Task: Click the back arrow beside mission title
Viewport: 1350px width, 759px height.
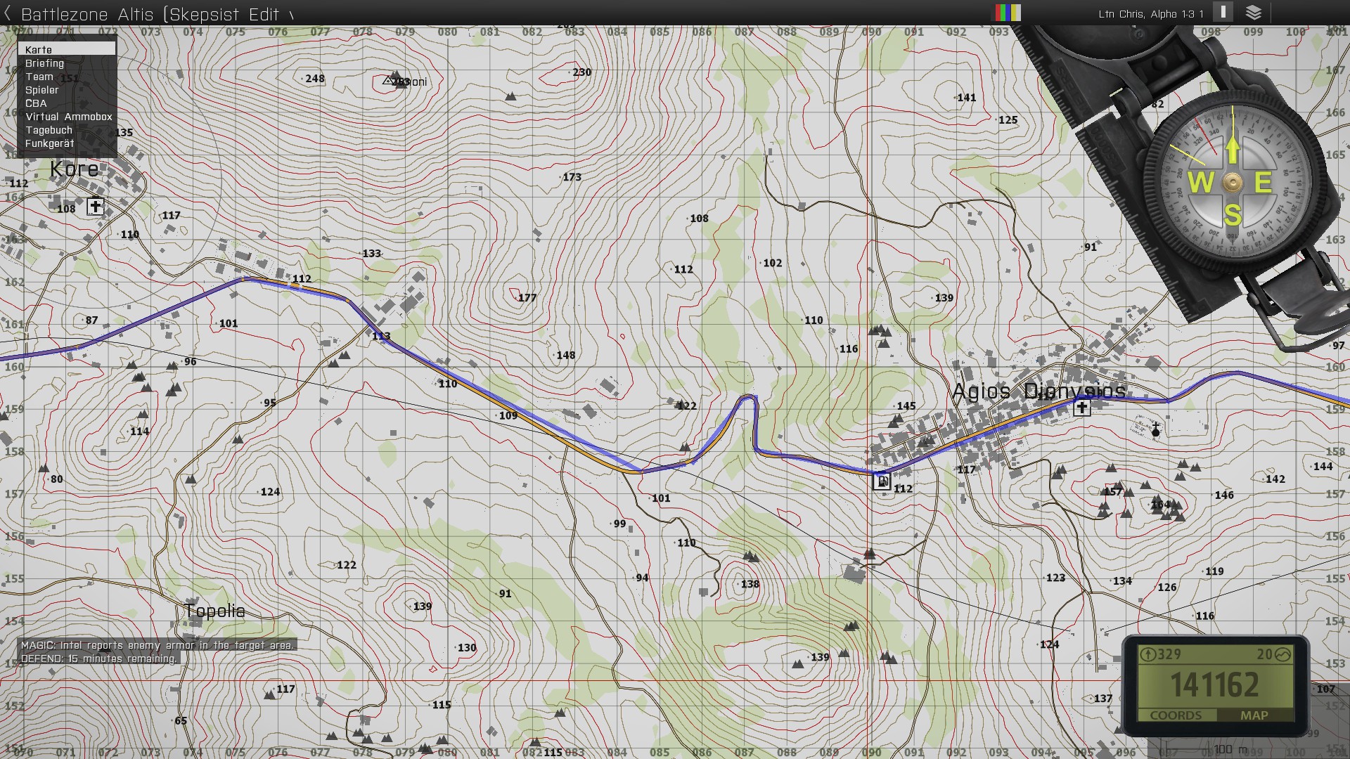Action: (8, 13)
